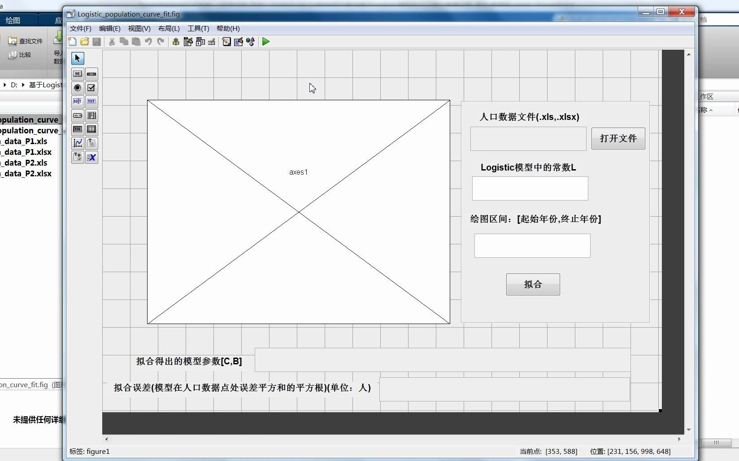Image resolution: width=739 pixels, height=461 pixels.
Task: Open the 视图(V) menu
Action: coord(139,28)
